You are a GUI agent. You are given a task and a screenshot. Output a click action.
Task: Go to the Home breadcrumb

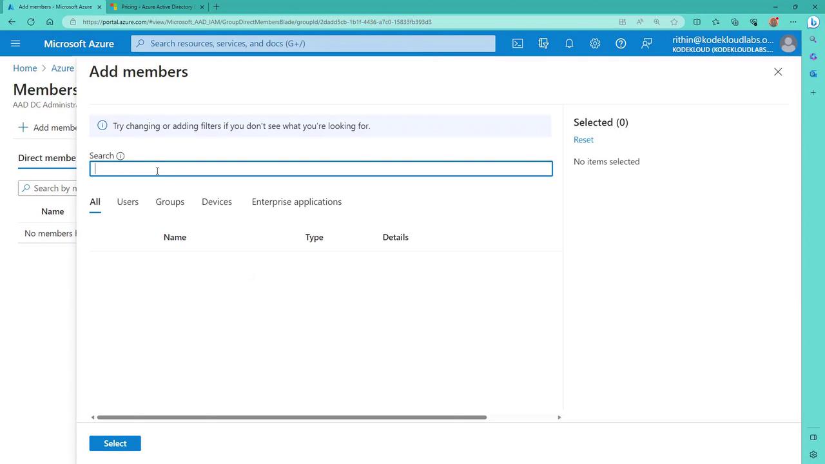point(25,68)
